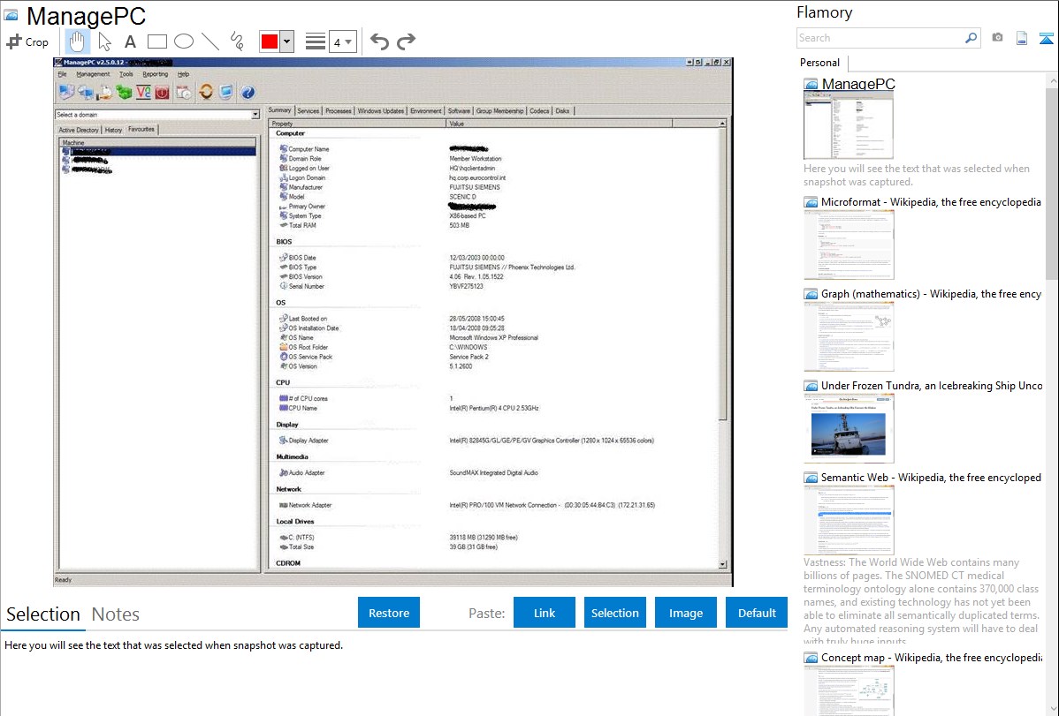
Task: Click icon next to Microformat entry
Action: pyautogui.click(x=811, y=202)
